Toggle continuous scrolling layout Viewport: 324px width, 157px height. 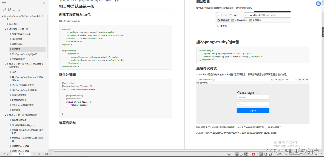[x=237, y=154]
